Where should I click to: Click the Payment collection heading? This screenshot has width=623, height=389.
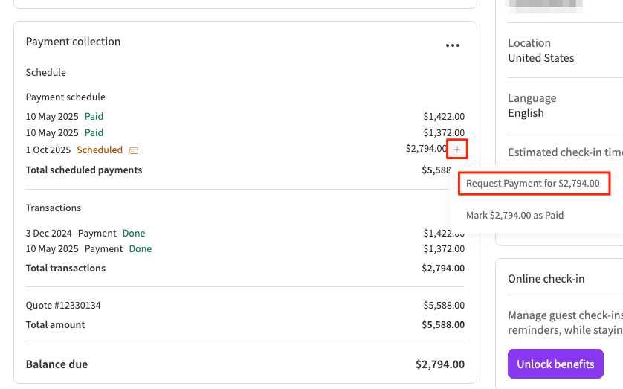[x=73, y=42]
